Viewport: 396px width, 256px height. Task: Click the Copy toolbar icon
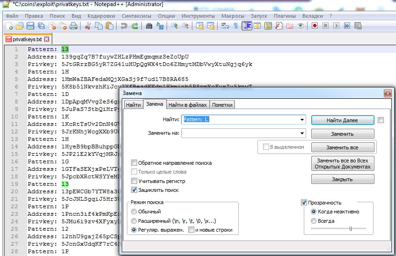[98, 26]
